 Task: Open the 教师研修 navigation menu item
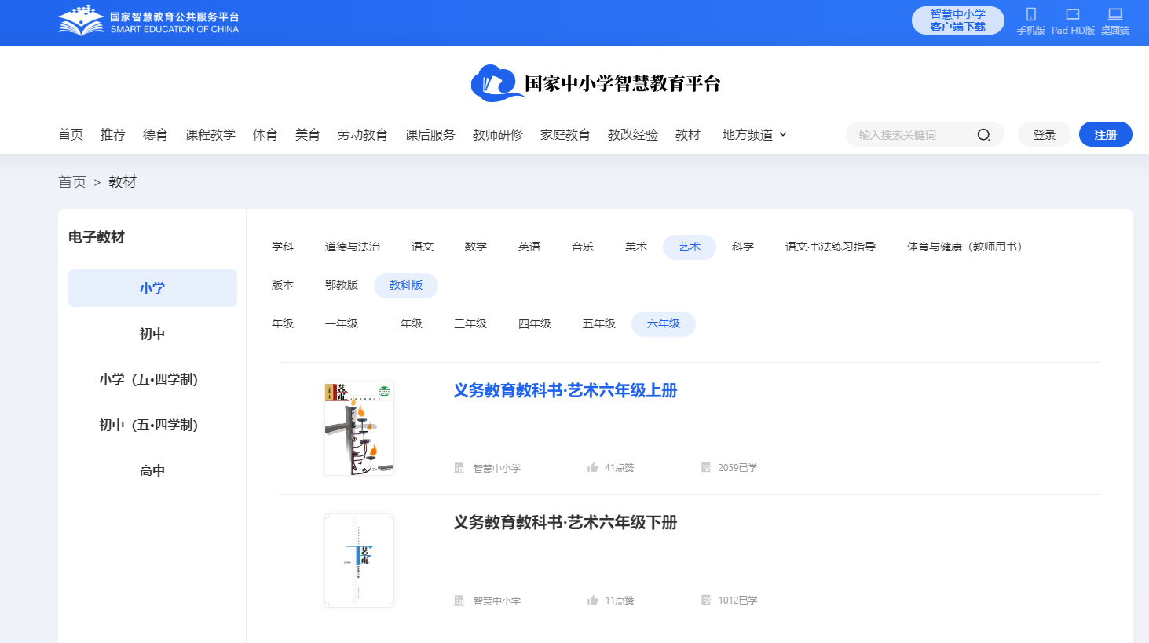(x=497, y=134)
